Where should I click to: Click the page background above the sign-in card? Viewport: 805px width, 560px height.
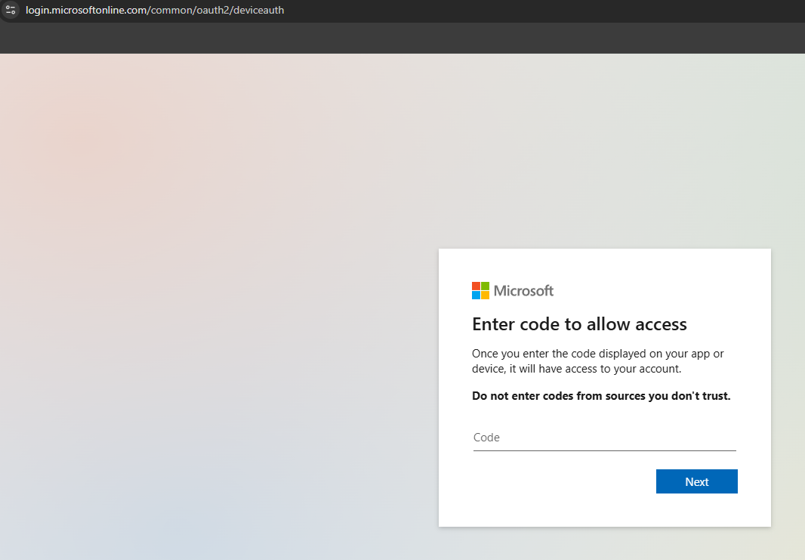(x=604, y=151)
